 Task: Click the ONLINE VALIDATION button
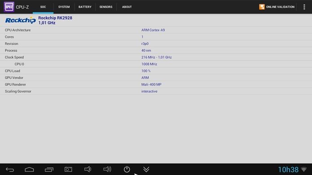(277, 7)
